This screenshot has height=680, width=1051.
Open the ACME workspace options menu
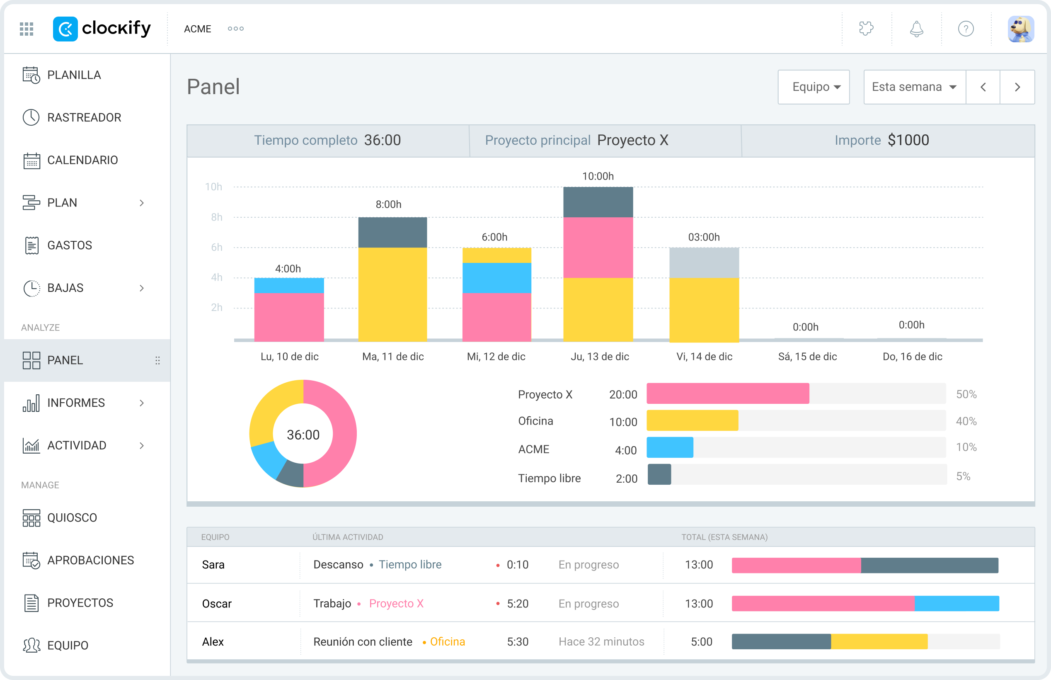(235, 29)
